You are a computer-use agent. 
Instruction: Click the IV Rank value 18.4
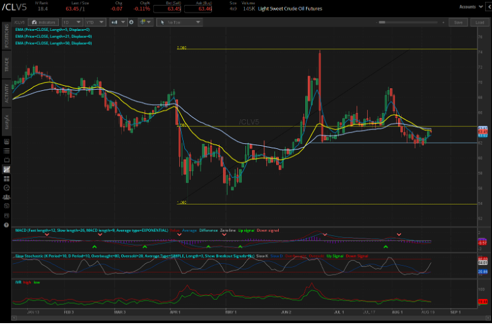click(43, 9)
